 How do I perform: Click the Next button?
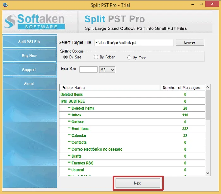pos(138,183)
